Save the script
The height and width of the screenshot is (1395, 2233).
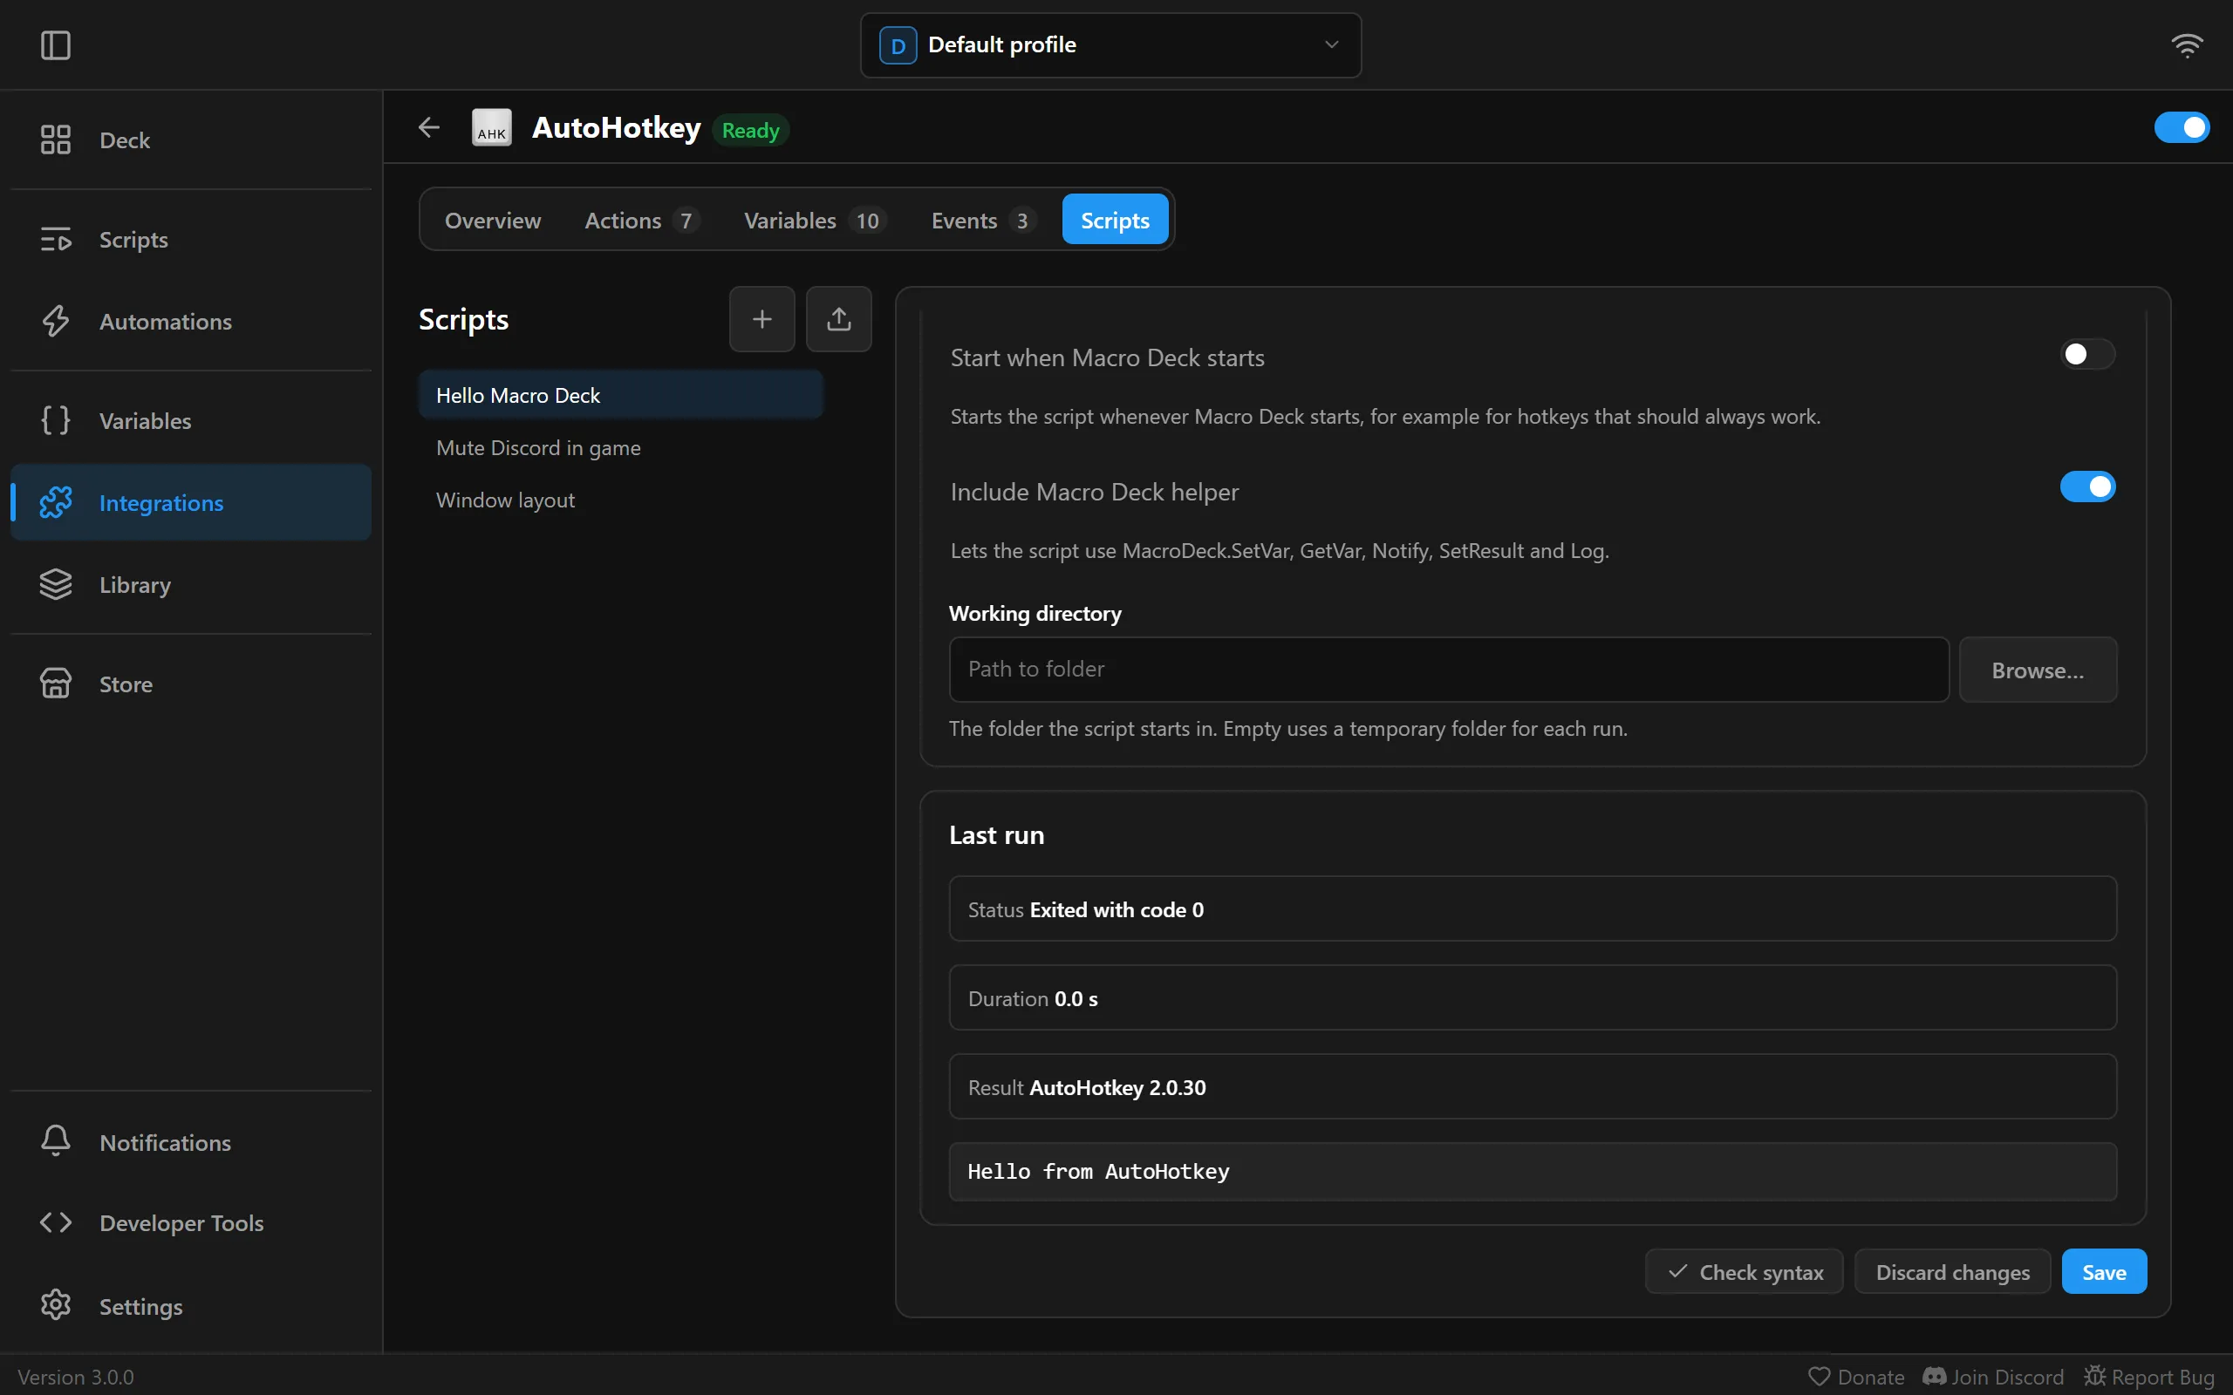2104,1271
